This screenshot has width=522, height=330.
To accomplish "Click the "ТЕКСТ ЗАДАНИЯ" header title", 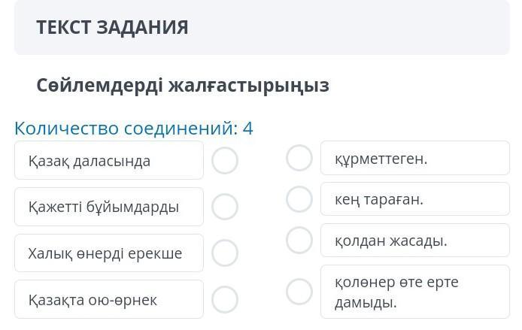I will pos(112,28).
